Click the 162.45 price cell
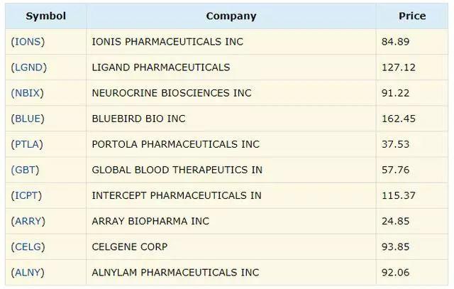The height and width of the screenshot is (289, 454). coord(398,119)
